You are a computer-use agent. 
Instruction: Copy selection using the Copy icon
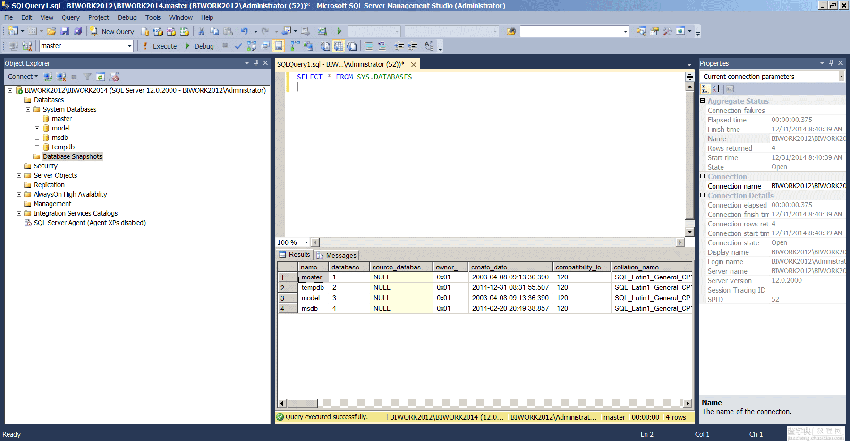[x=214, y=31]
